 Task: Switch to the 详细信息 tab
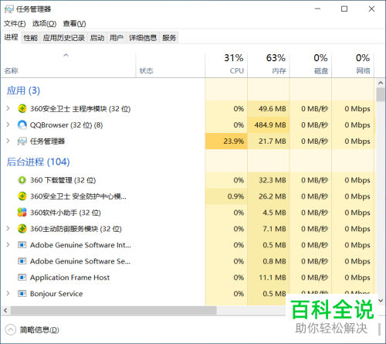click(143, 38)
